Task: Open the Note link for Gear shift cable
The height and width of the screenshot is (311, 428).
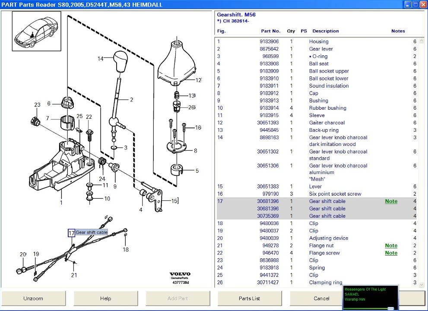Action: [x=391, y=201]
